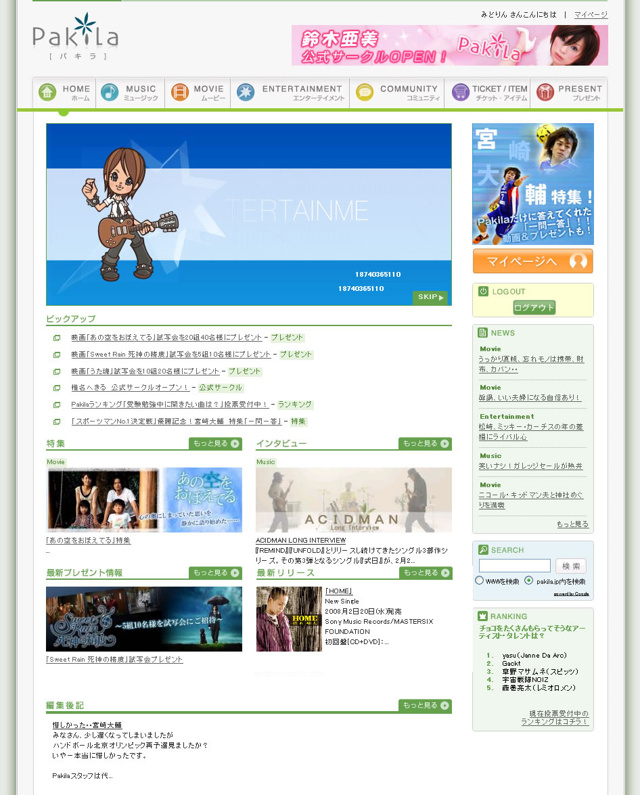
Task: Open news link 笑いナシ！ガレッジセールが熱弁
Action: pos(530,466)
